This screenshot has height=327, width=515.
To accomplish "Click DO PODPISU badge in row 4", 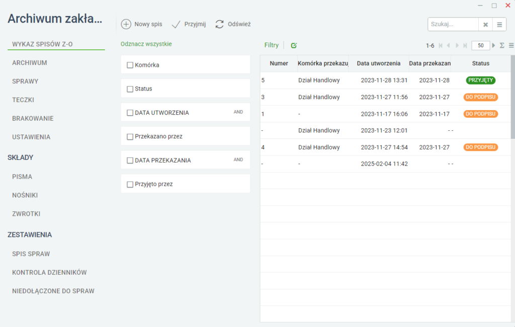I will (480, 147).
